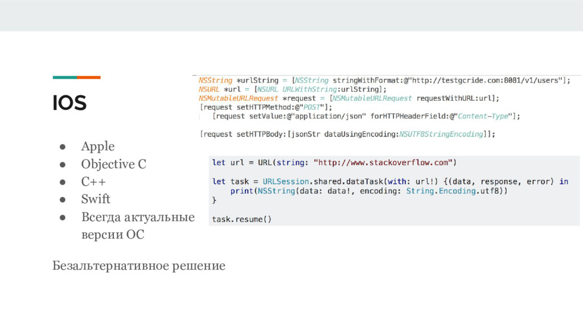Click the Objective-C code screenshot image
The image size is (583, 328).
point(387,107)
